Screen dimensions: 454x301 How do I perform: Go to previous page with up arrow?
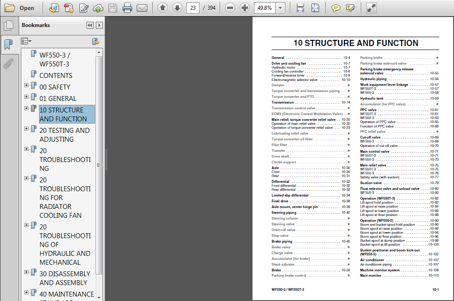click(x=163, y=8)
